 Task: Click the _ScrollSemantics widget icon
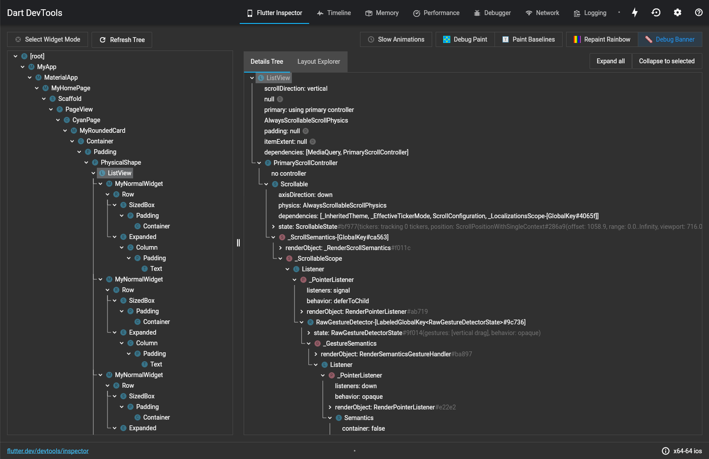282,237
